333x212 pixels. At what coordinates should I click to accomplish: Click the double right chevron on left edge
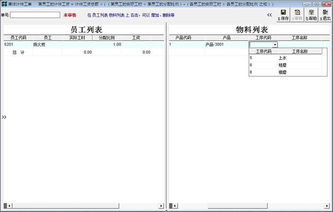coord(4,117)
